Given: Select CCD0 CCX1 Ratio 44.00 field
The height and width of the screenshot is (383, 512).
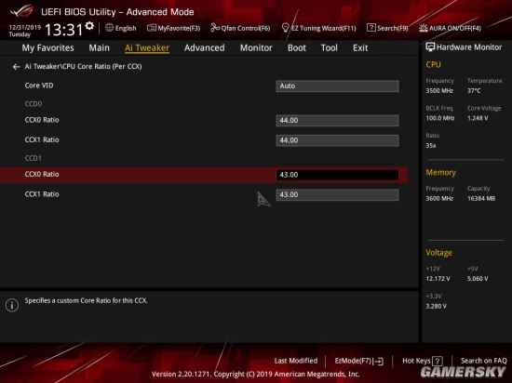Looking at the screenshot, I should pos(337,140).
